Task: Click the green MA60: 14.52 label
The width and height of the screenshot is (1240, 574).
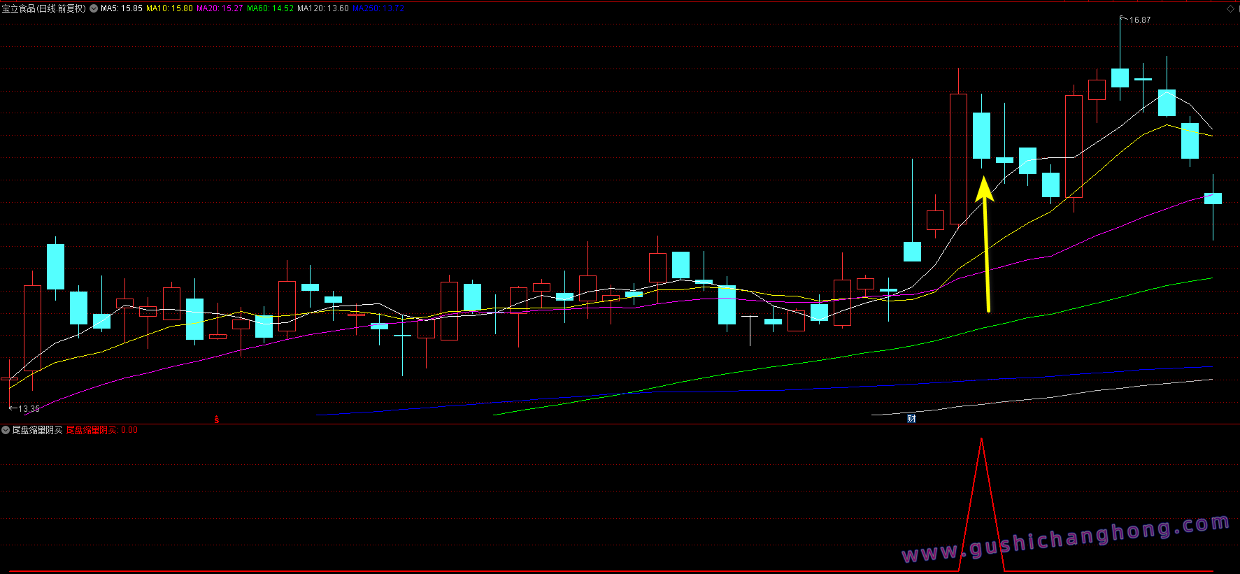Action: (270, 8)
